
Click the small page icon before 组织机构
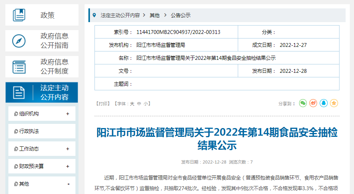[x=16, y=114]
